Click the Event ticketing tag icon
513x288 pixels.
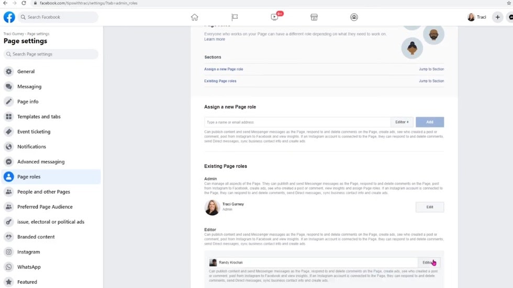coord(9,132)
